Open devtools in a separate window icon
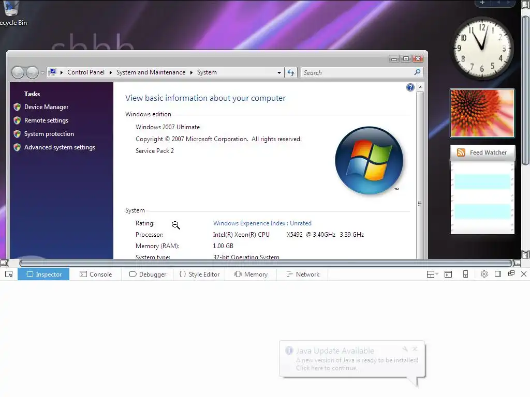Viewport: 530px width, 397px height. pos(511,274)
